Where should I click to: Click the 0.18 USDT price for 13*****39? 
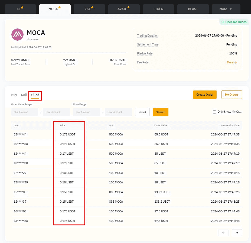(67, 182)
